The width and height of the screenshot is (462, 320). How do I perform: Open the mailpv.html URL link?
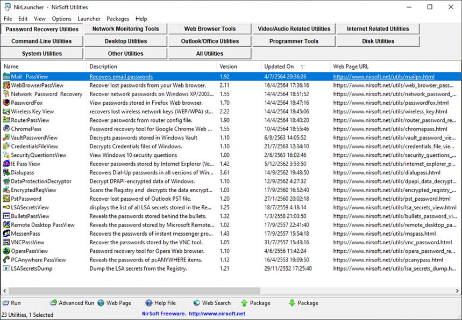383,76
